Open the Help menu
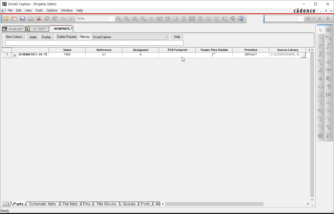This screenshot has width=334, height=214. point(80,11)
